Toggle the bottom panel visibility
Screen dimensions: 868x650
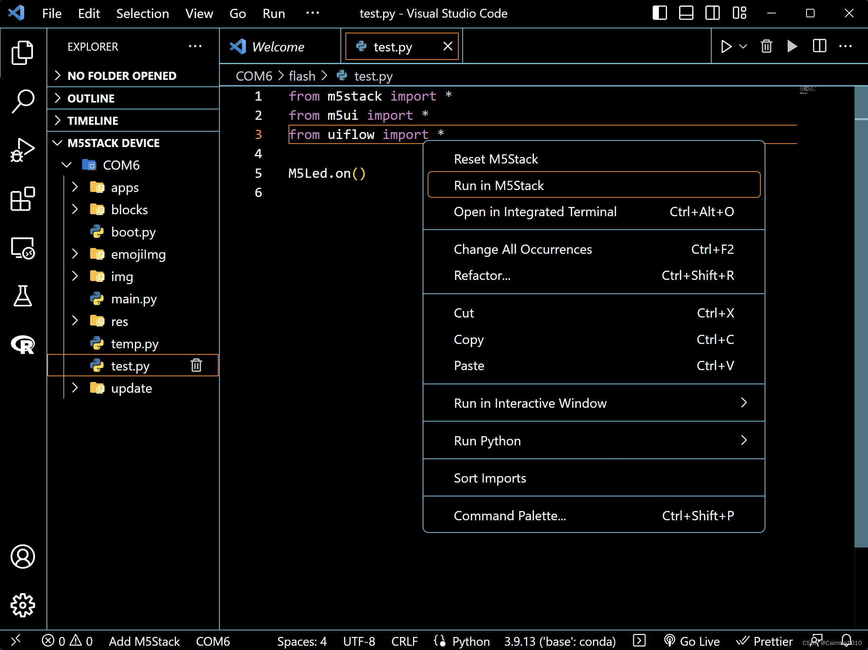(x=686, y=13)
